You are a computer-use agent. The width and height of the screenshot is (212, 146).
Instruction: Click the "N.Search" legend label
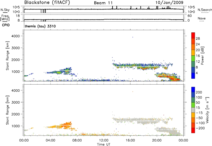(x=205, y=10)
